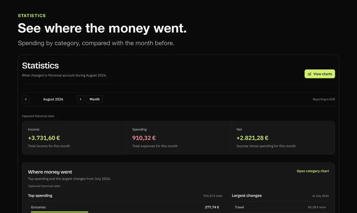Click the View charts button
The image size is (357, 213).
tap(320, 74)
